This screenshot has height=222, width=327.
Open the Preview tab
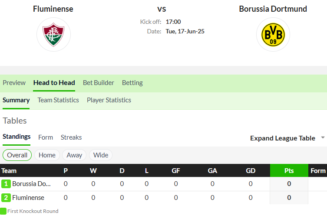pos(14,83)
